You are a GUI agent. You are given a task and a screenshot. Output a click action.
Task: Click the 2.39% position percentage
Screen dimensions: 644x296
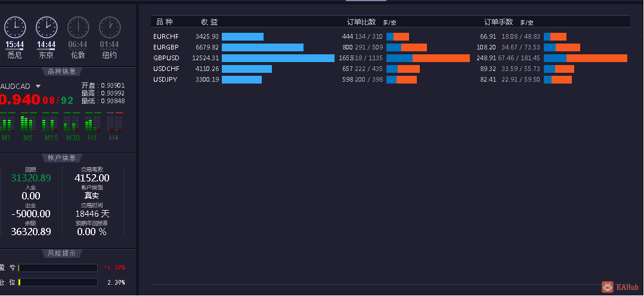116,282
